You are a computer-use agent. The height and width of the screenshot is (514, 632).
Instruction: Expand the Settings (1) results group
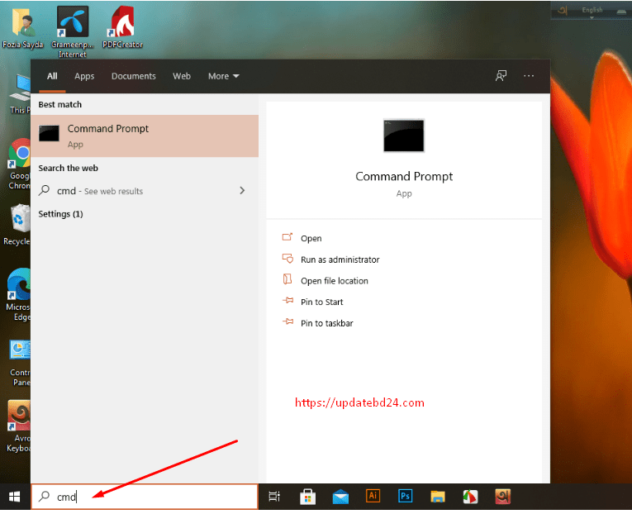coord(60,214)
